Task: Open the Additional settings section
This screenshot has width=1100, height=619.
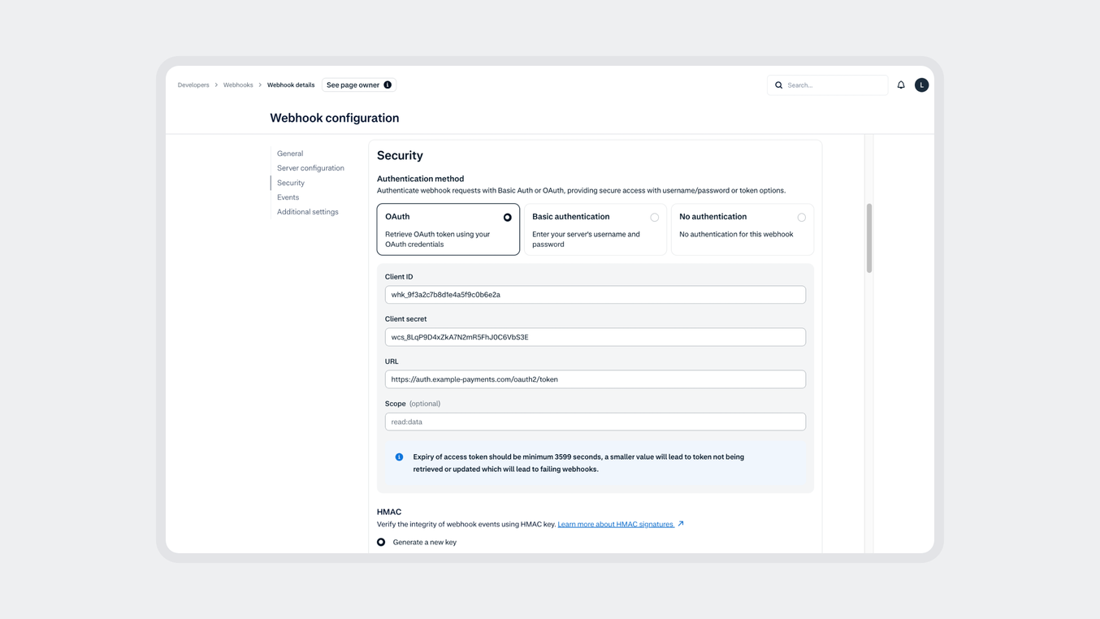Action: tap(307, 211)
